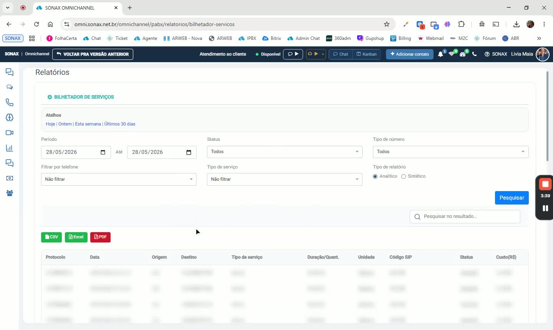Viewport: 553px width, 330px height.
Task: Open the users group sidebar icon
Action: tap(10, 193)
